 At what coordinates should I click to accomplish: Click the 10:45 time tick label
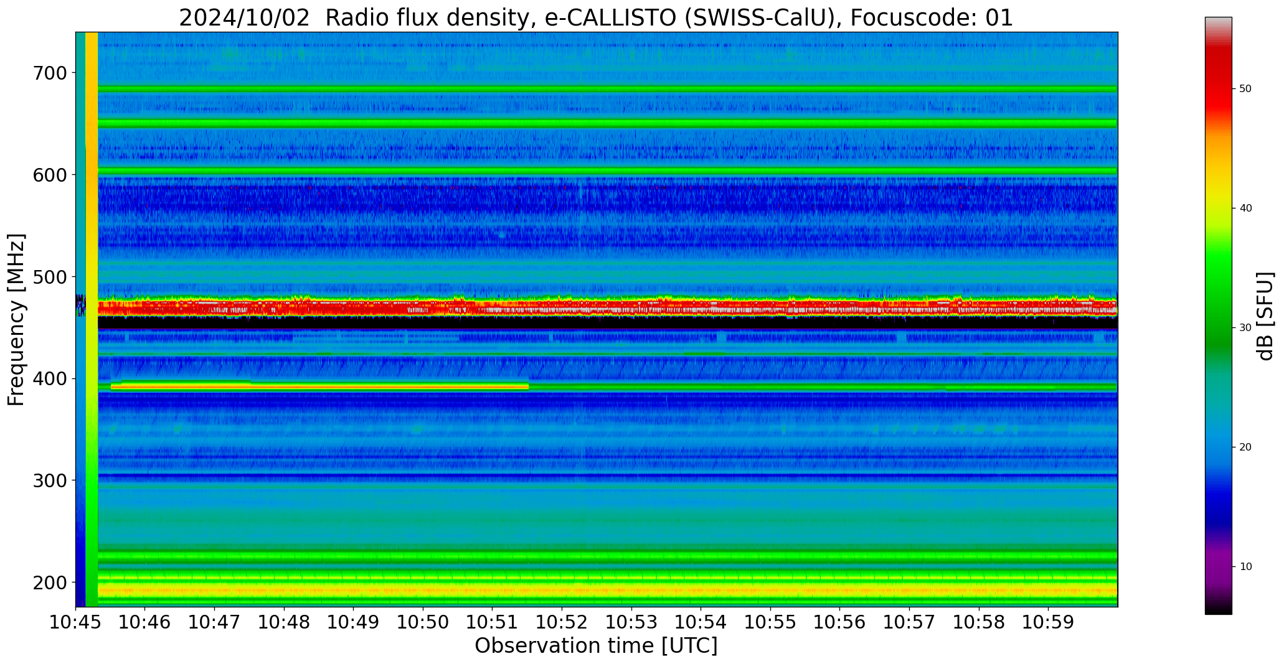(x=76, y=622)
